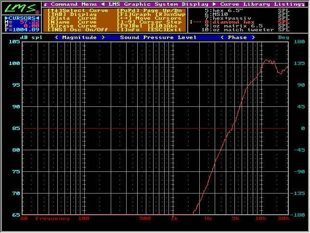Click the 65 magnitude axis value

click(16, 215)
